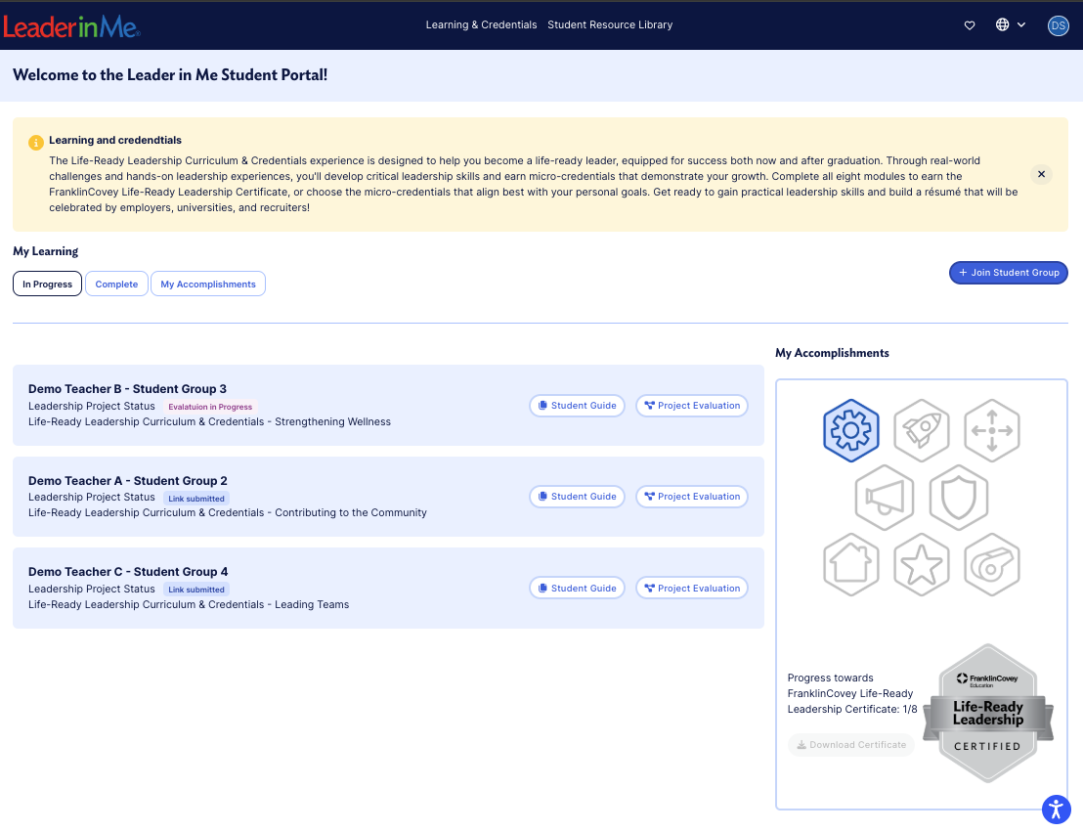This screenshot has height=832, width=1083.
Task: Click the Join Student Group button
Action: (1008, 273)
